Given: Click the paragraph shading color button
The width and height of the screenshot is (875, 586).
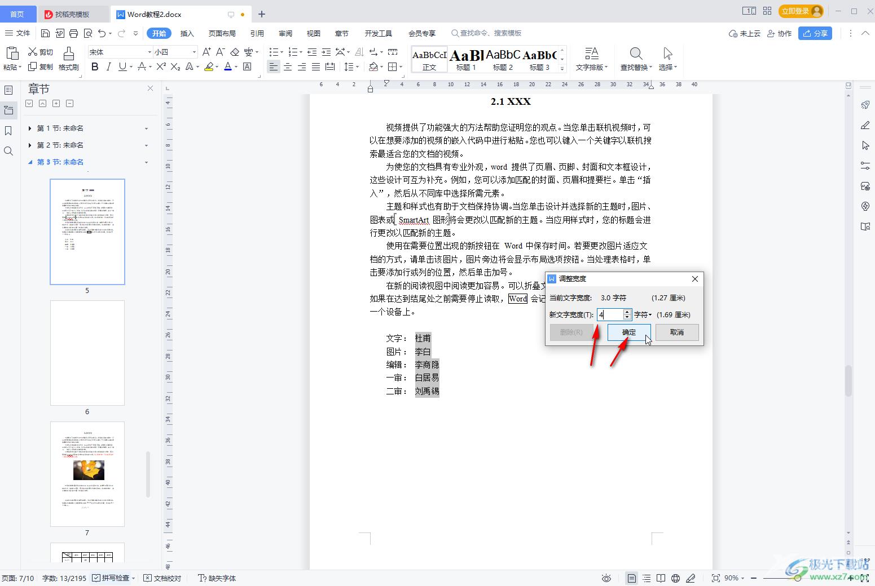Looking at the screenshot, I should (373, 66).
